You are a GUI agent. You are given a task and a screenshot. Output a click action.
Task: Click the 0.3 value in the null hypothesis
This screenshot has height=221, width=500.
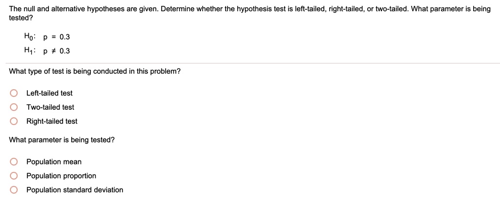(x=64, y=37)
